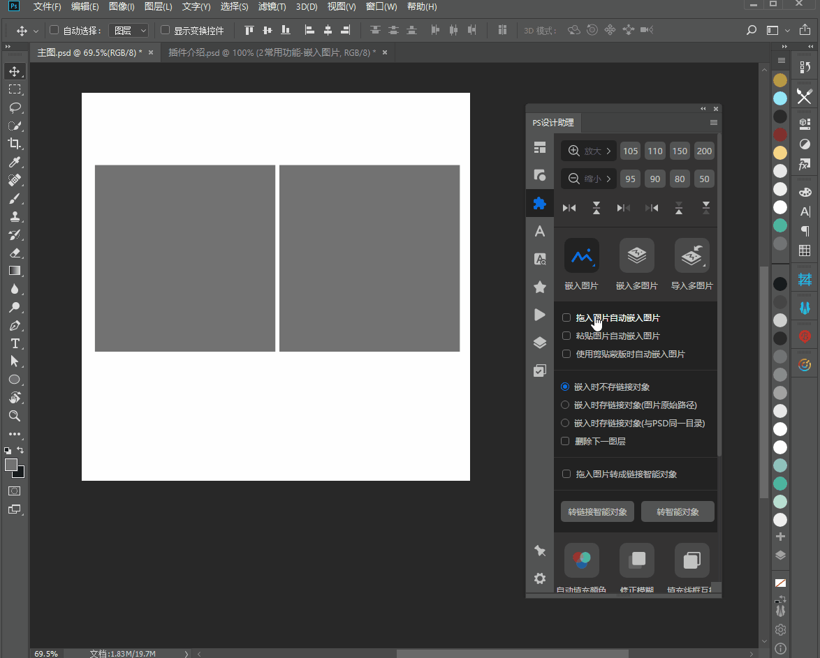Click the 导入多图片 icon
Viewport: 820px width, 658px height.
coord(692,255)
